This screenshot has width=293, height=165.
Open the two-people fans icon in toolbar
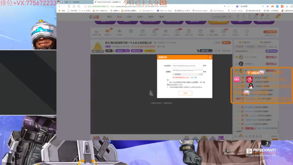click(224, 31)
